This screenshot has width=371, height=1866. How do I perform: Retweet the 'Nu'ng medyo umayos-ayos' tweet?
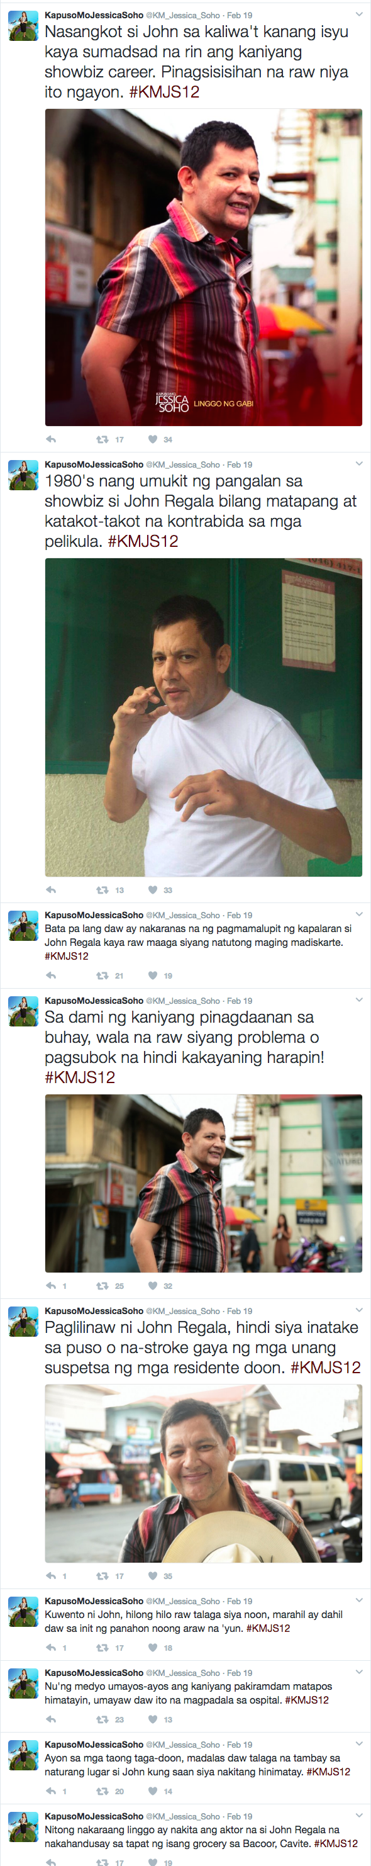102,1718
